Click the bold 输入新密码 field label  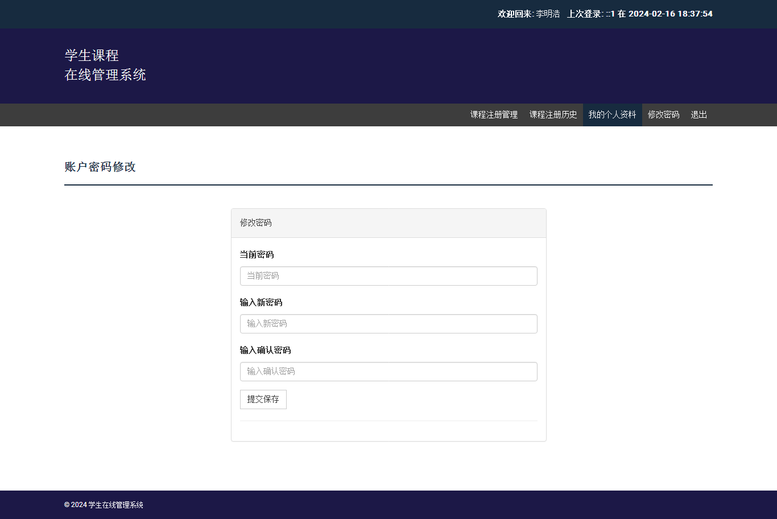261,303
